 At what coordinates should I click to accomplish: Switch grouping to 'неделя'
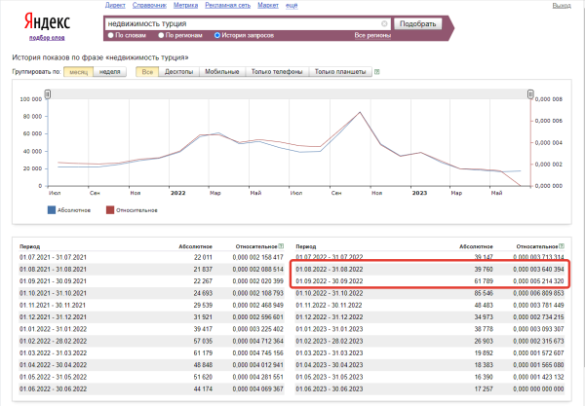click(x=111, y=71)
